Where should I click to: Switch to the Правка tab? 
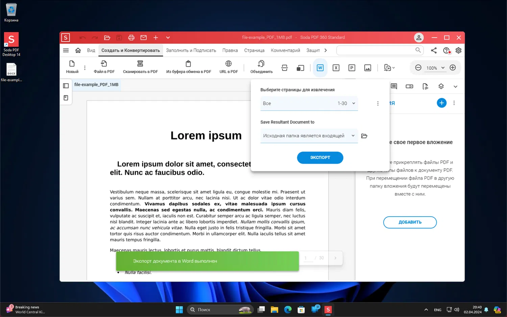point(230,50)
